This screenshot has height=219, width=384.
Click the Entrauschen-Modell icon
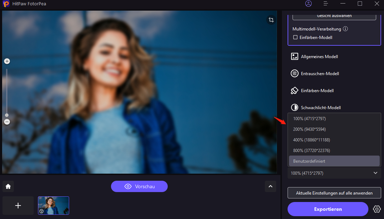click(x=294, y=73)
